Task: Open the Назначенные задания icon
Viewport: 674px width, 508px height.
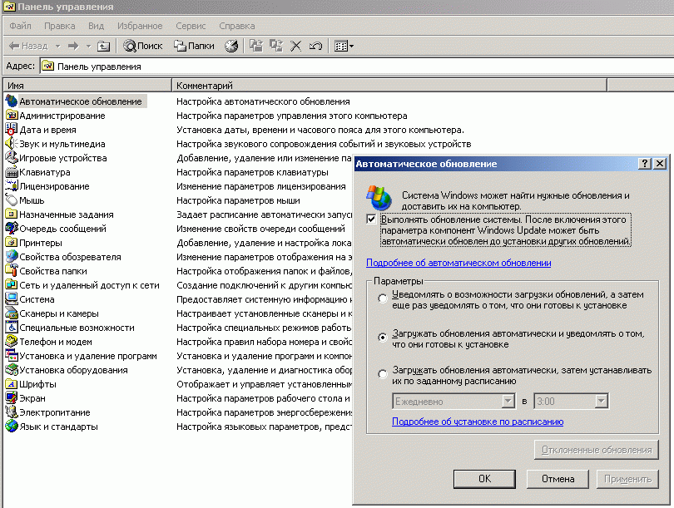Action: pos(11,215)
